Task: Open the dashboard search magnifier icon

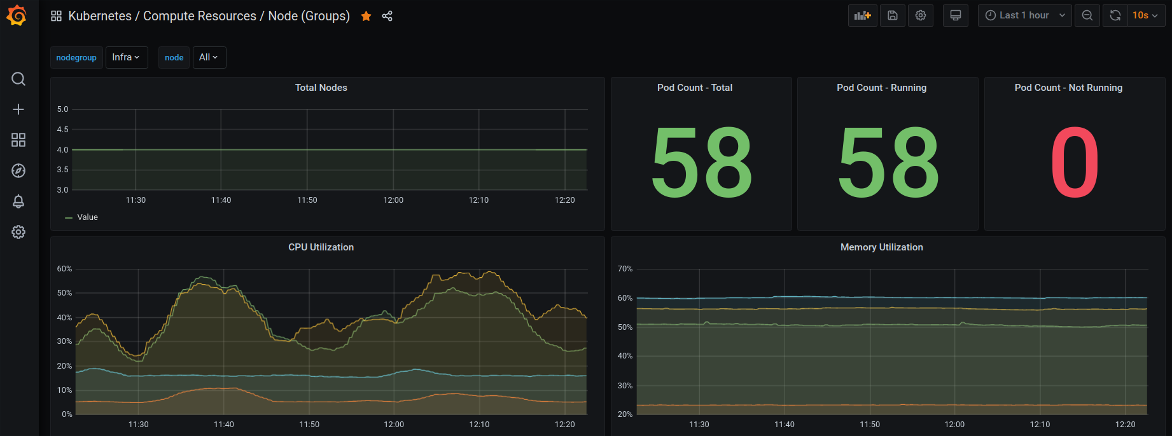Action: tap(18, 79)
